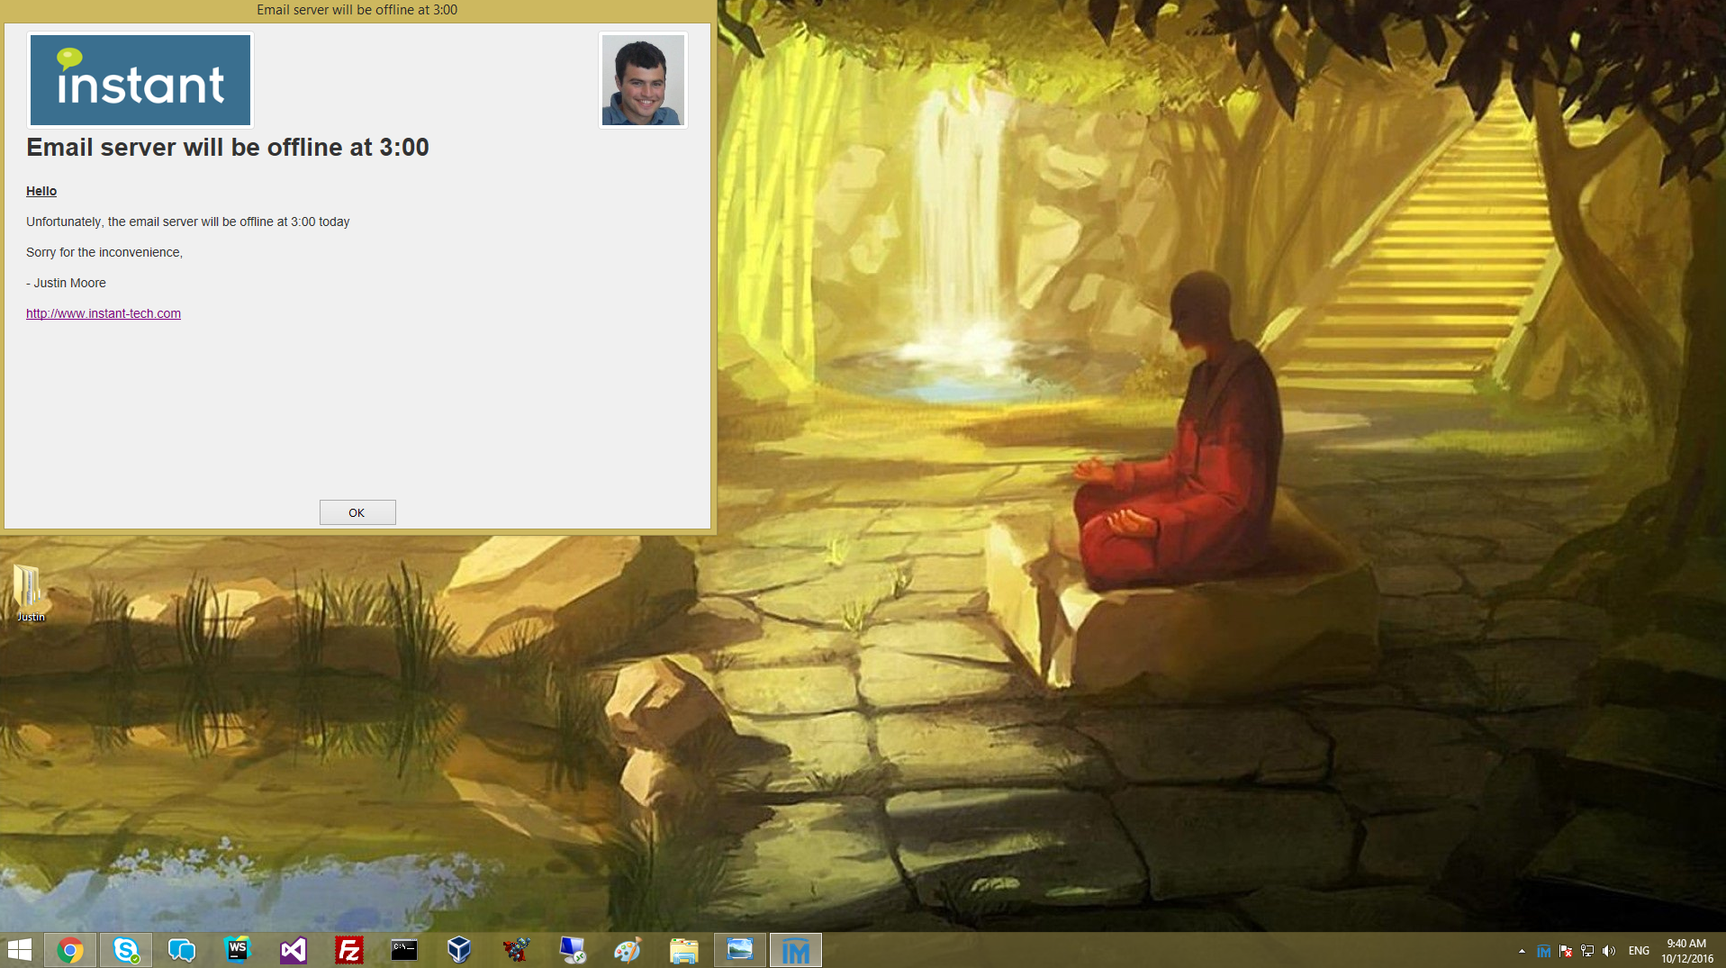Click the '- Justin Moore' signature line
Viewport: 1726px width, 968px height.
tap(66, 283)
